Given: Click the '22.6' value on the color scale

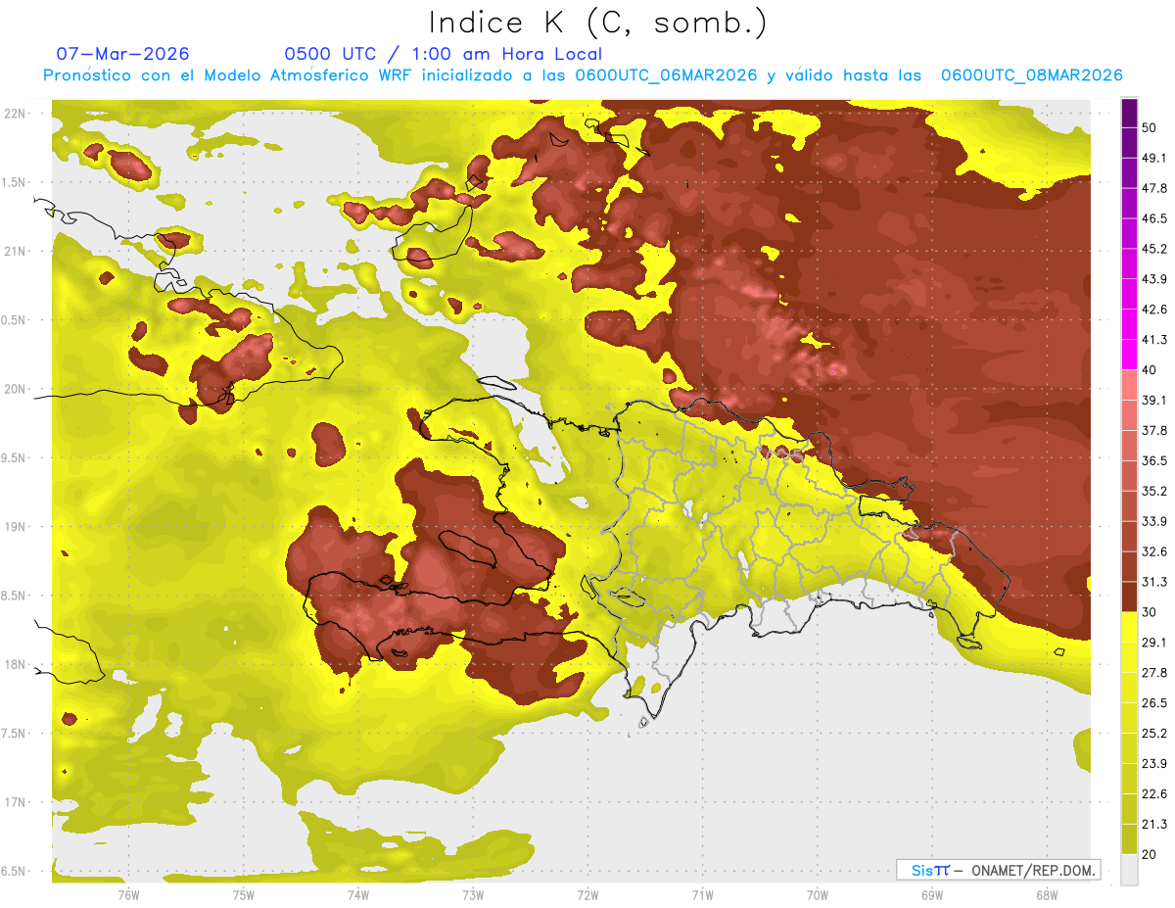Looking at the screenshot, I should pos(1154,793).
